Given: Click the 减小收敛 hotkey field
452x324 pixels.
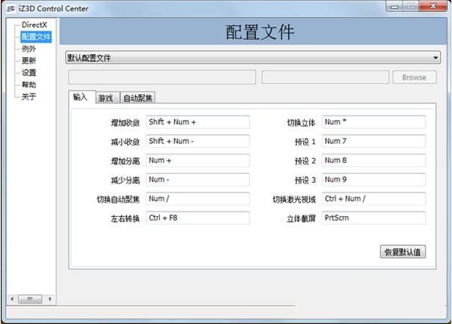Looking at the screenshot, I should (x=197, y=141).
